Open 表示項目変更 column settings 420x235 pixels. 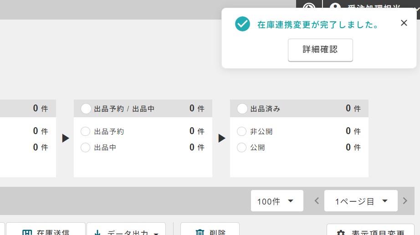(x=370, y=230)
